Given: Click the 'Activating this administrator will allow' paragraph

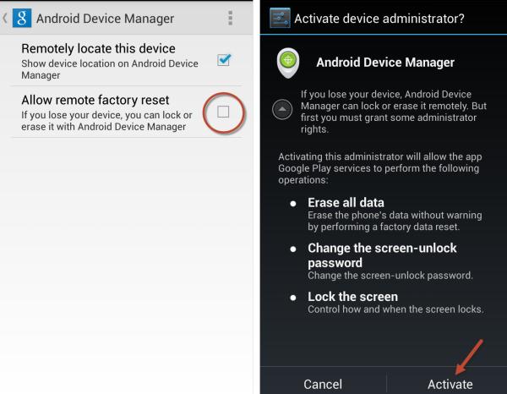Looking at the screenshot, I should [381, 167].
